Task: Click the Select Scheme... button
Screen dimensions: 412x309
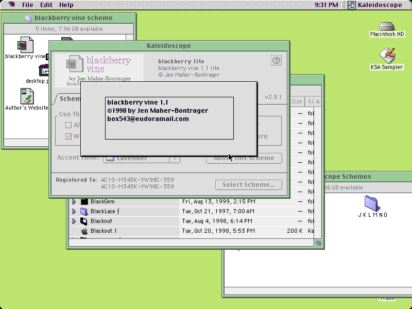Action: pyautogui.click(x=249, y=185)
